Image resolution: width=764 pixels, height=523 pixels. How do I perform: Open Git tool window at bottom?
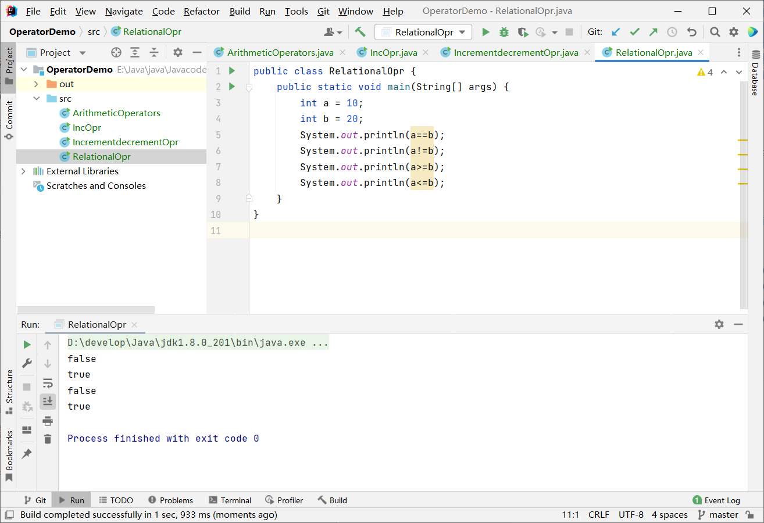[34, 500]
